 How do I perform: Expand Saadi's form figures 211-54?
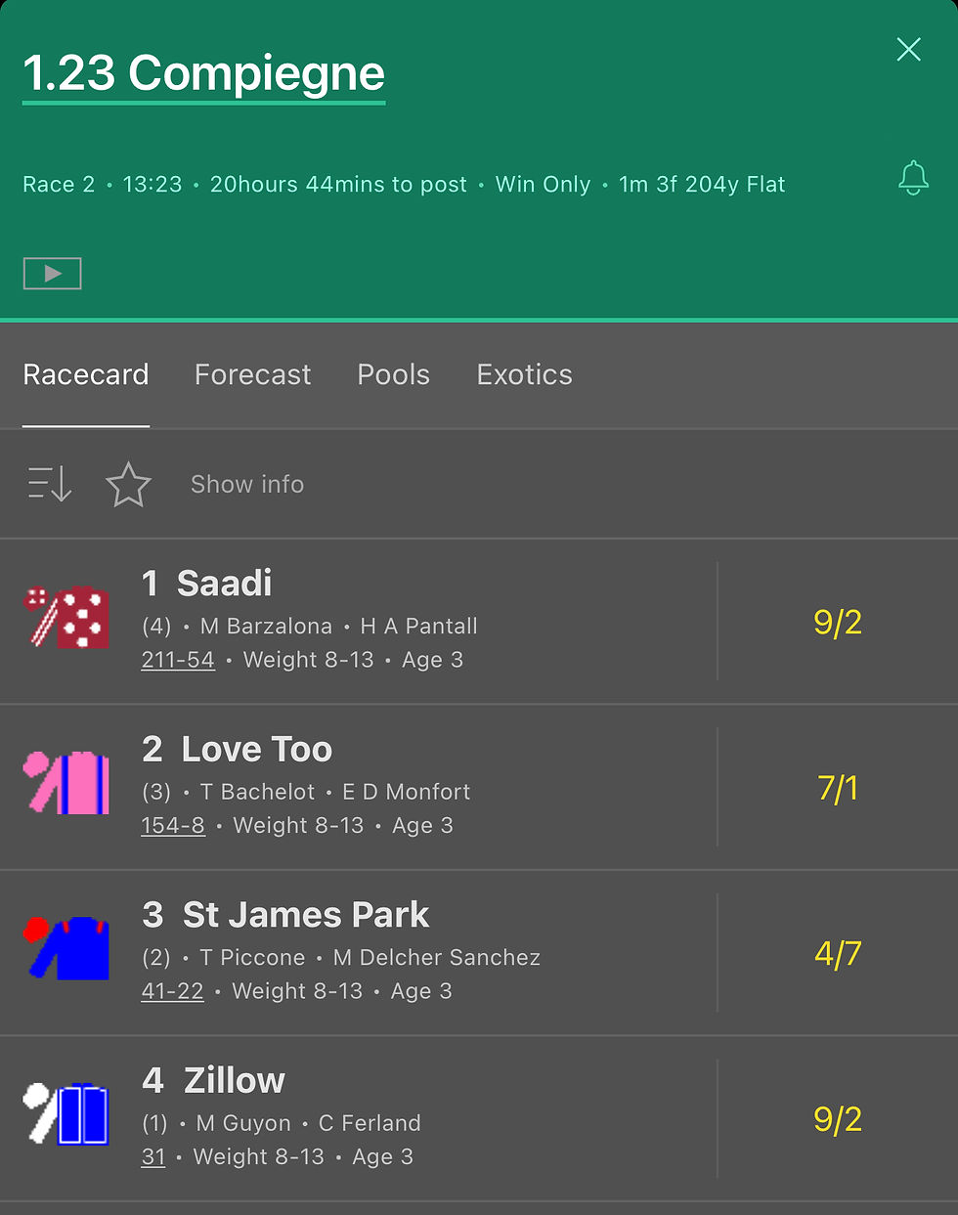click(178, 660)
